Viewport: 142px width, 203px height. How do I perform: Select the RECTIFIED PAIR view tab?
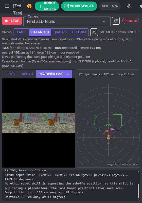pos(51,74)
